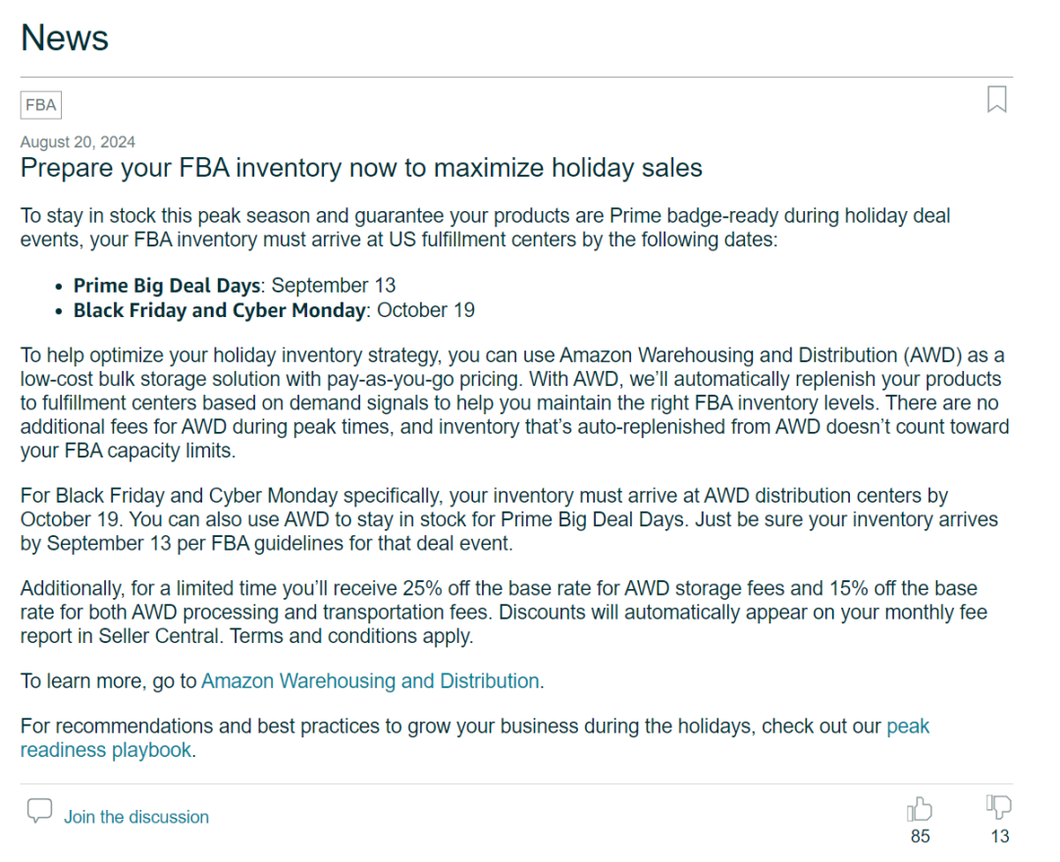
Task: Click Join the discussion link
Action: click(136, 817)
